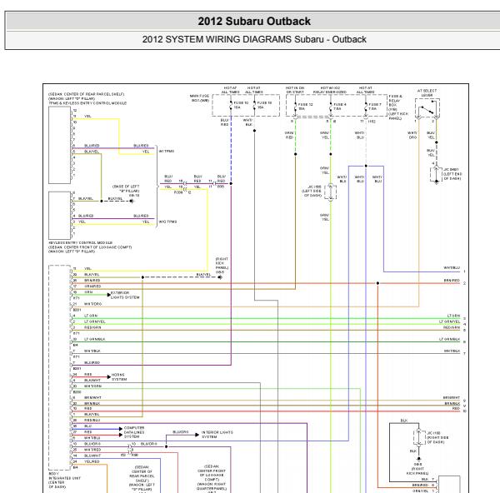Image resolution: width=500 pixels, height=493 pixels.
Task: Click the "YEL/RED" wire label at pin 24
Action: (x=92, y=461)
